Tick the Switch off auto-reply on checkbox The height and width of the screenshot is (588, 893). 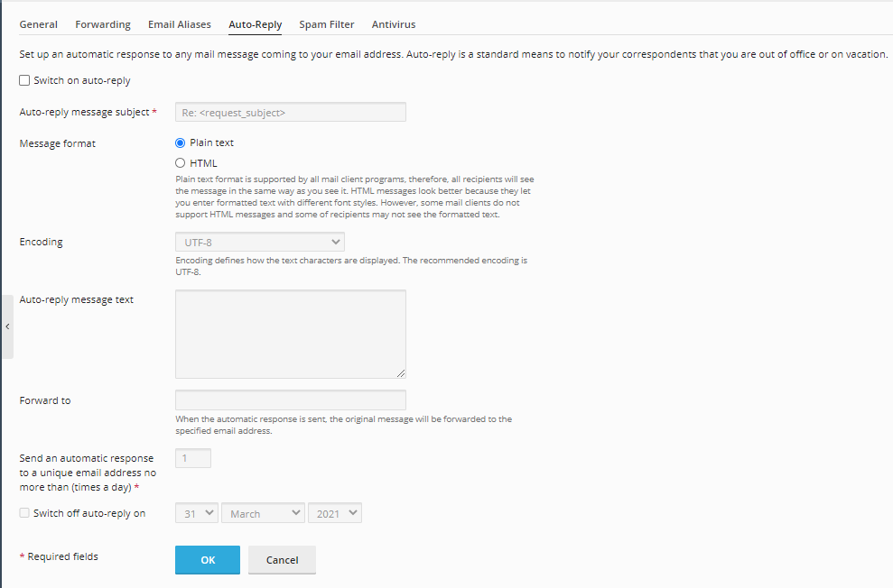pyautogui.click(x=25, y=513)
